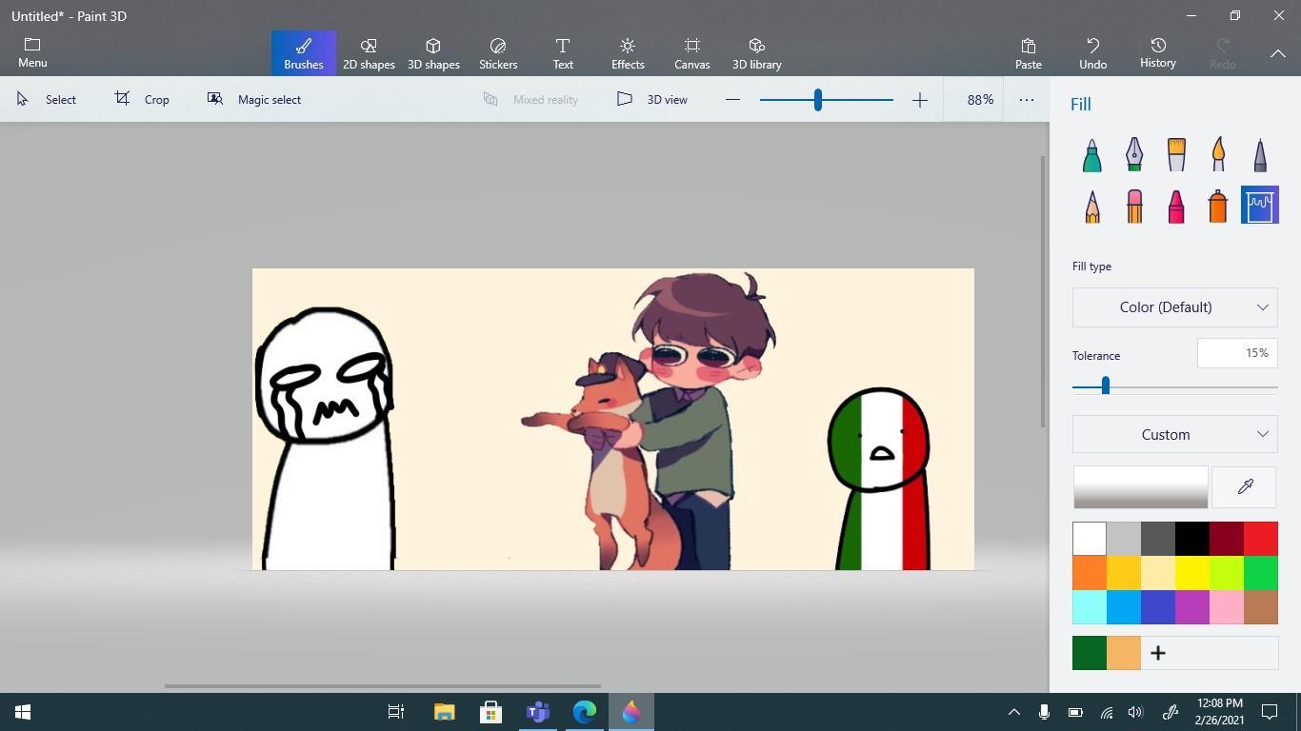Click the Crop button

143,99
